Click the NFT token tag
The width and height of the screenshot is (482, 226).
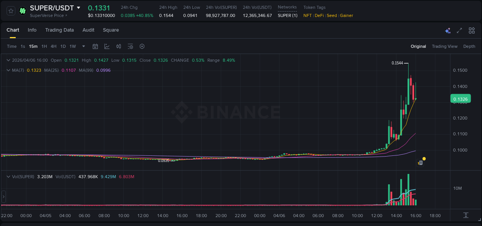(x=307, y=15)
